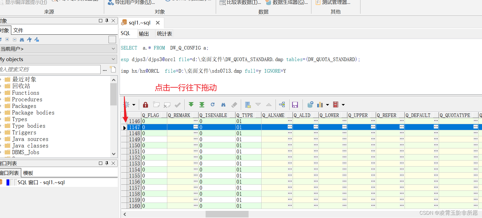This screenshot has height=218, width=482.
Task: Click the ellipsis button beside search box
Action: [x=105, y=70]
